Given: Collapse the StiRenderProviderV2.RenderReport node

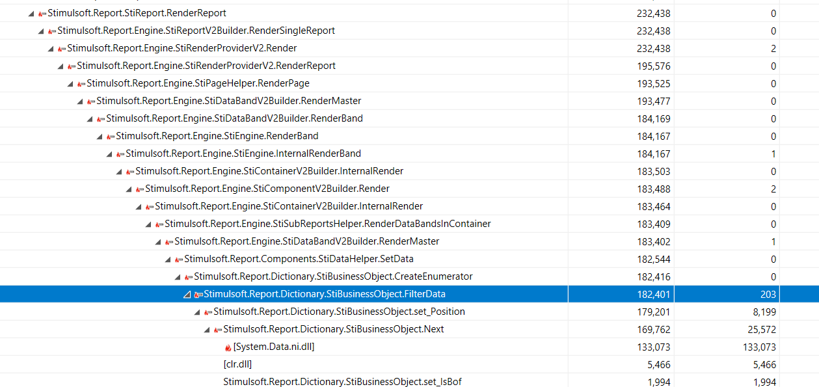Looking at the screenshot, I should 61,66.
